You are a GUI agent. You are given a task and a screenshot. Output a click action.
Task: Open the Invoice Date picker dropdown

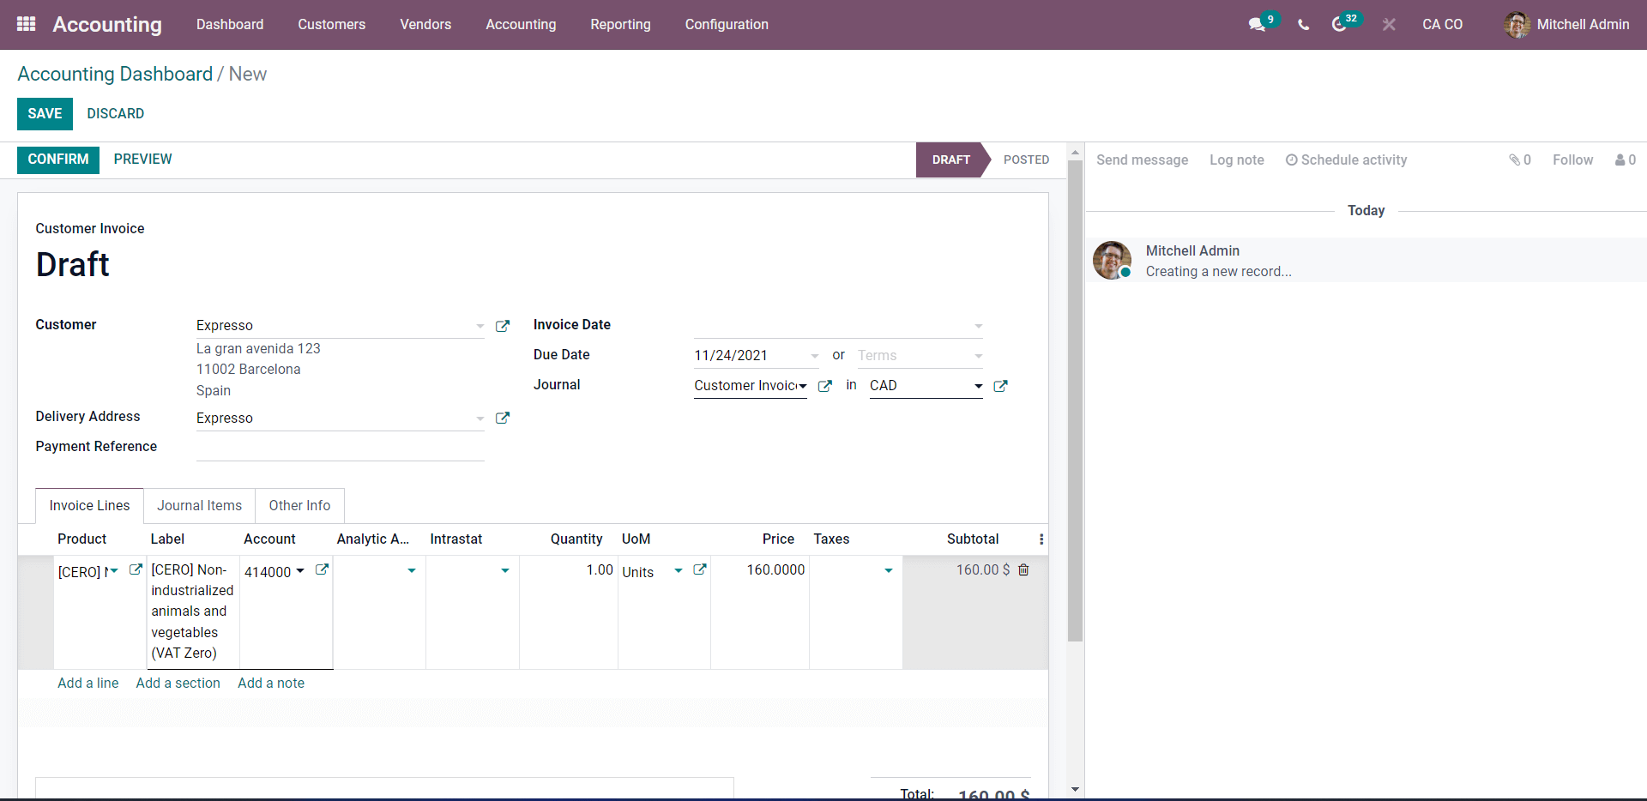[979, 326]
